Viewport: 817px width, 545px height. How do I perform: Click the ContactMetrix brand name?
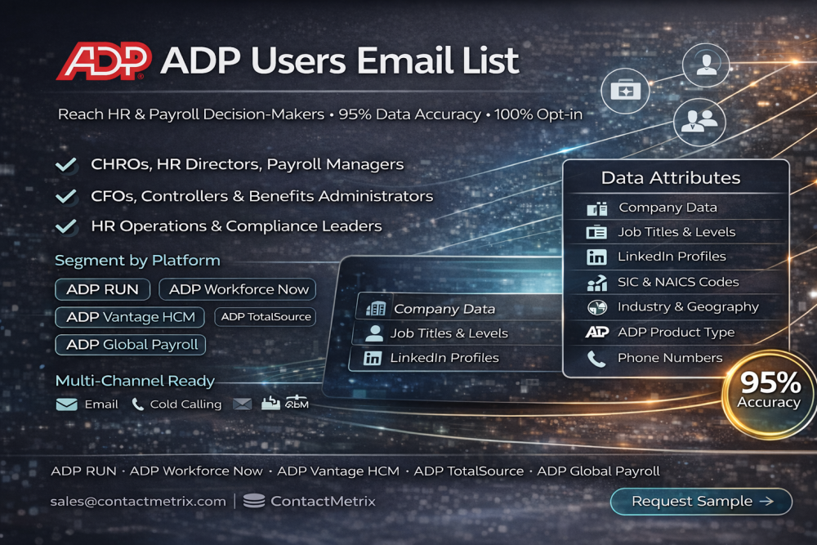pos(323,501)
